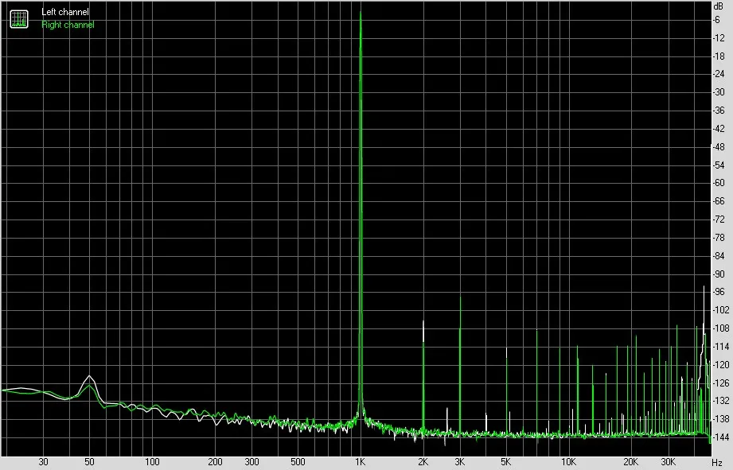The image size is (733, 470).
Task: Click the -36 dB scale label
Action: [x=719, y=111]
